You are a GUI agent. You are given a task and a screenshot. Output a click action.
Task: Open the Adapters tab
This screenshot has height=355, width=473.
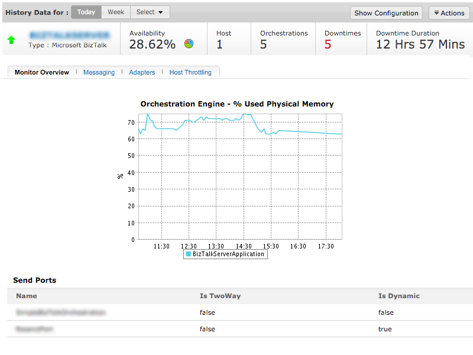(x=142, y=72)
